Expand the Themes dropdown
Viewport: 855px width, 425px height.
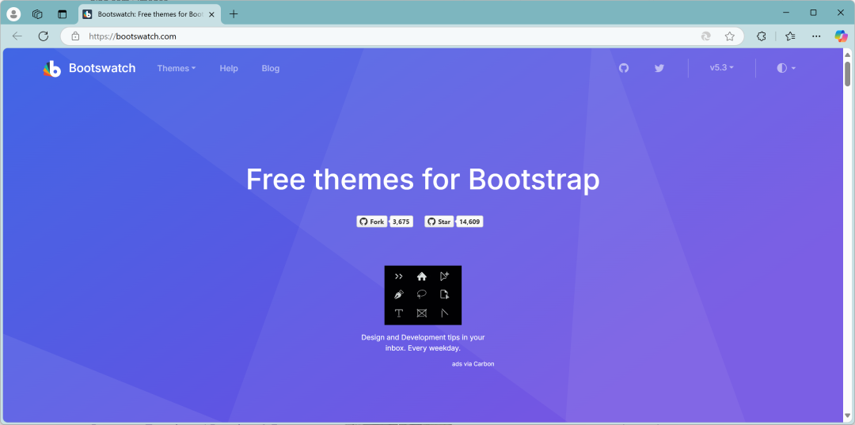pos(176,68)
